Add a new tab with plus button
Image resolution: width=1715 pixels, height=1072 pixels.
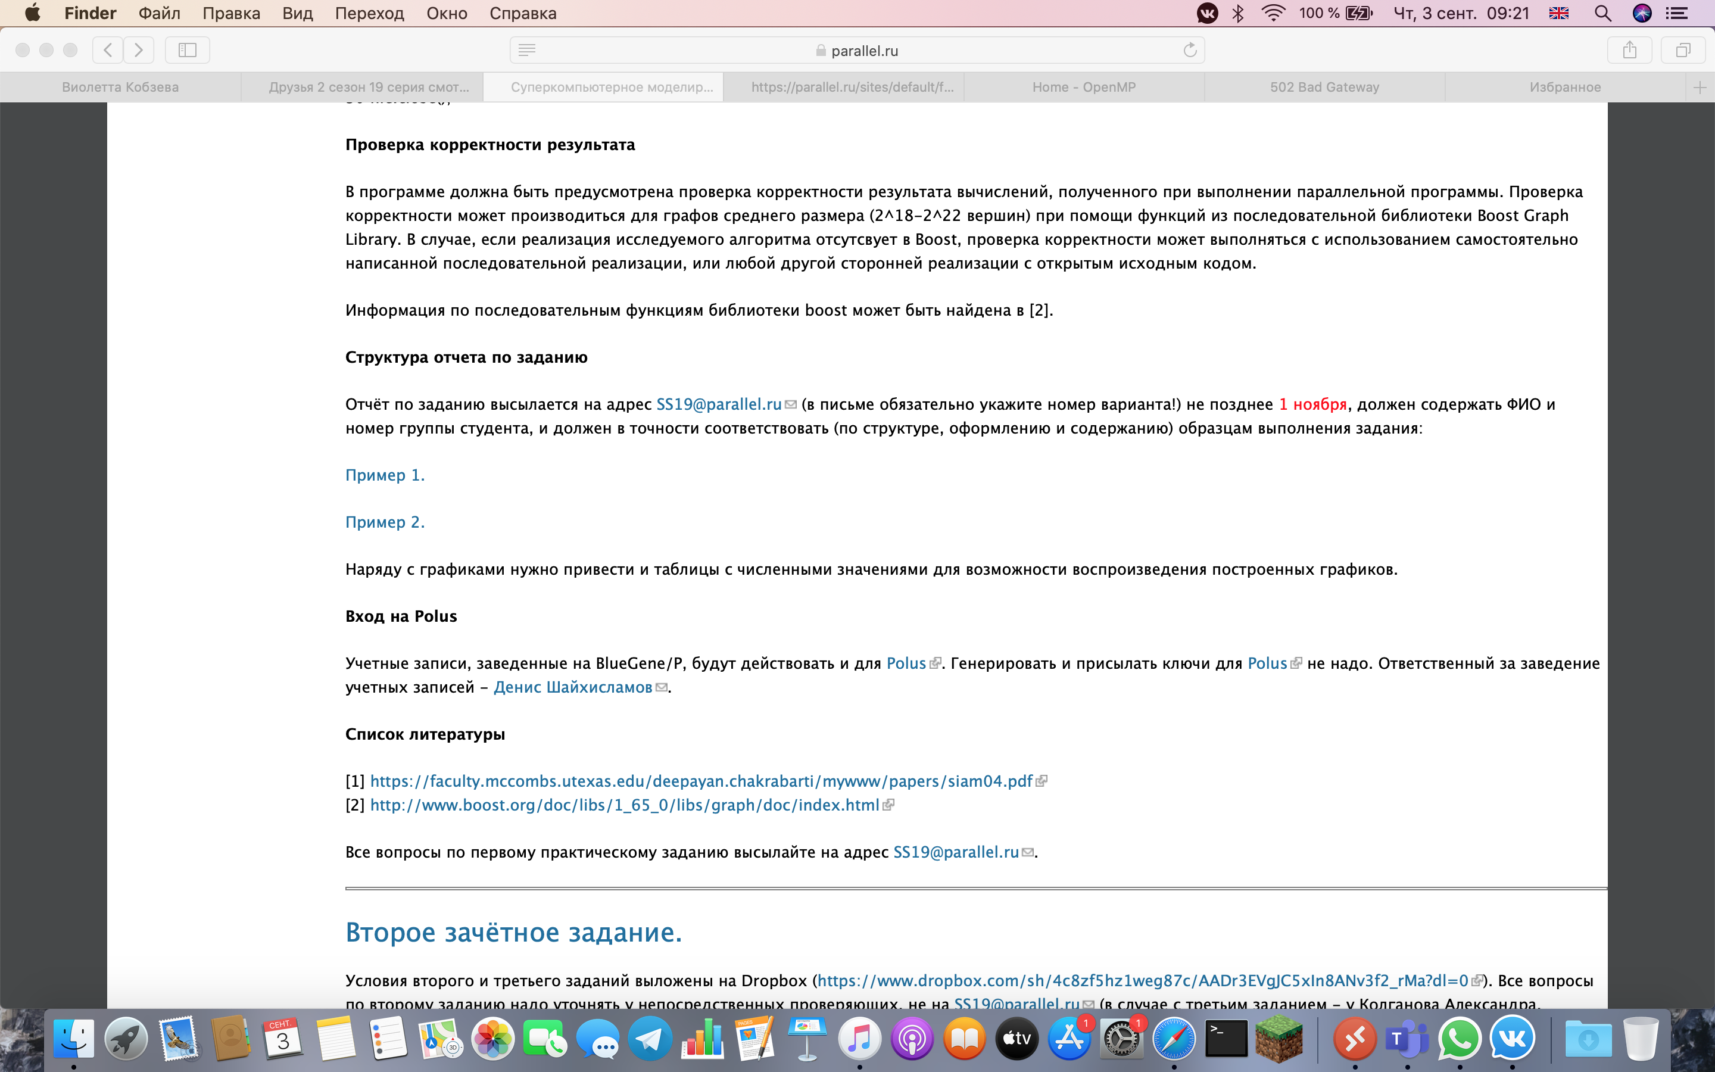tap(1700, 87)
